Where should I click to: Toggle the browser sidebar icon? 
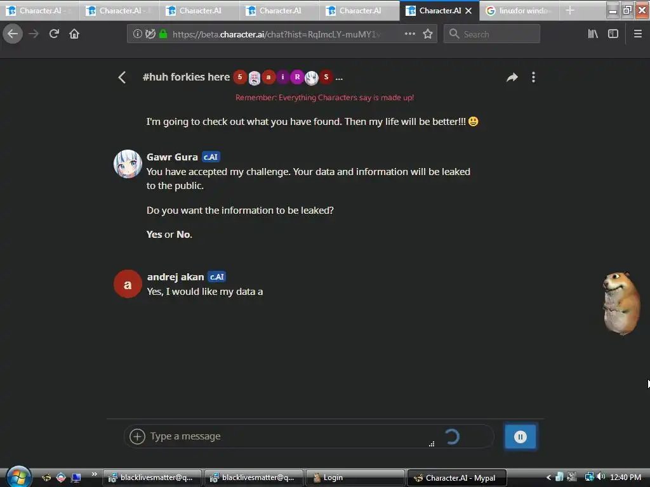point(613,34)
